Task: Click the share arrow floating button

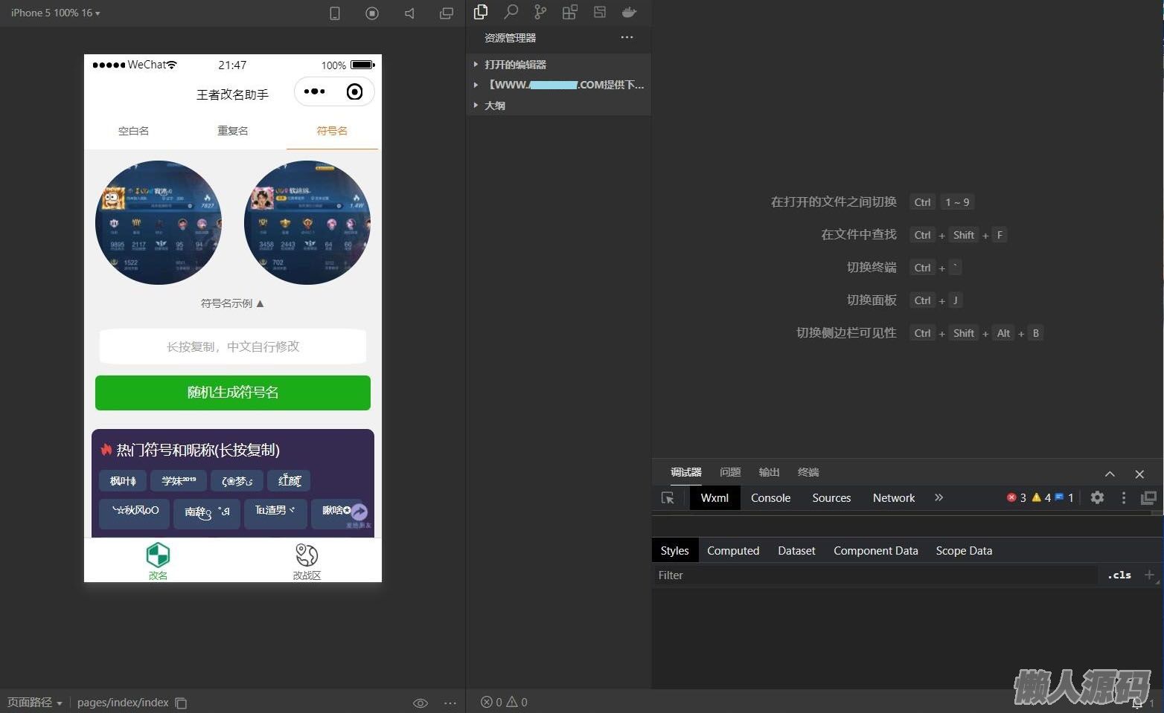Action: [x=359, y=512]
